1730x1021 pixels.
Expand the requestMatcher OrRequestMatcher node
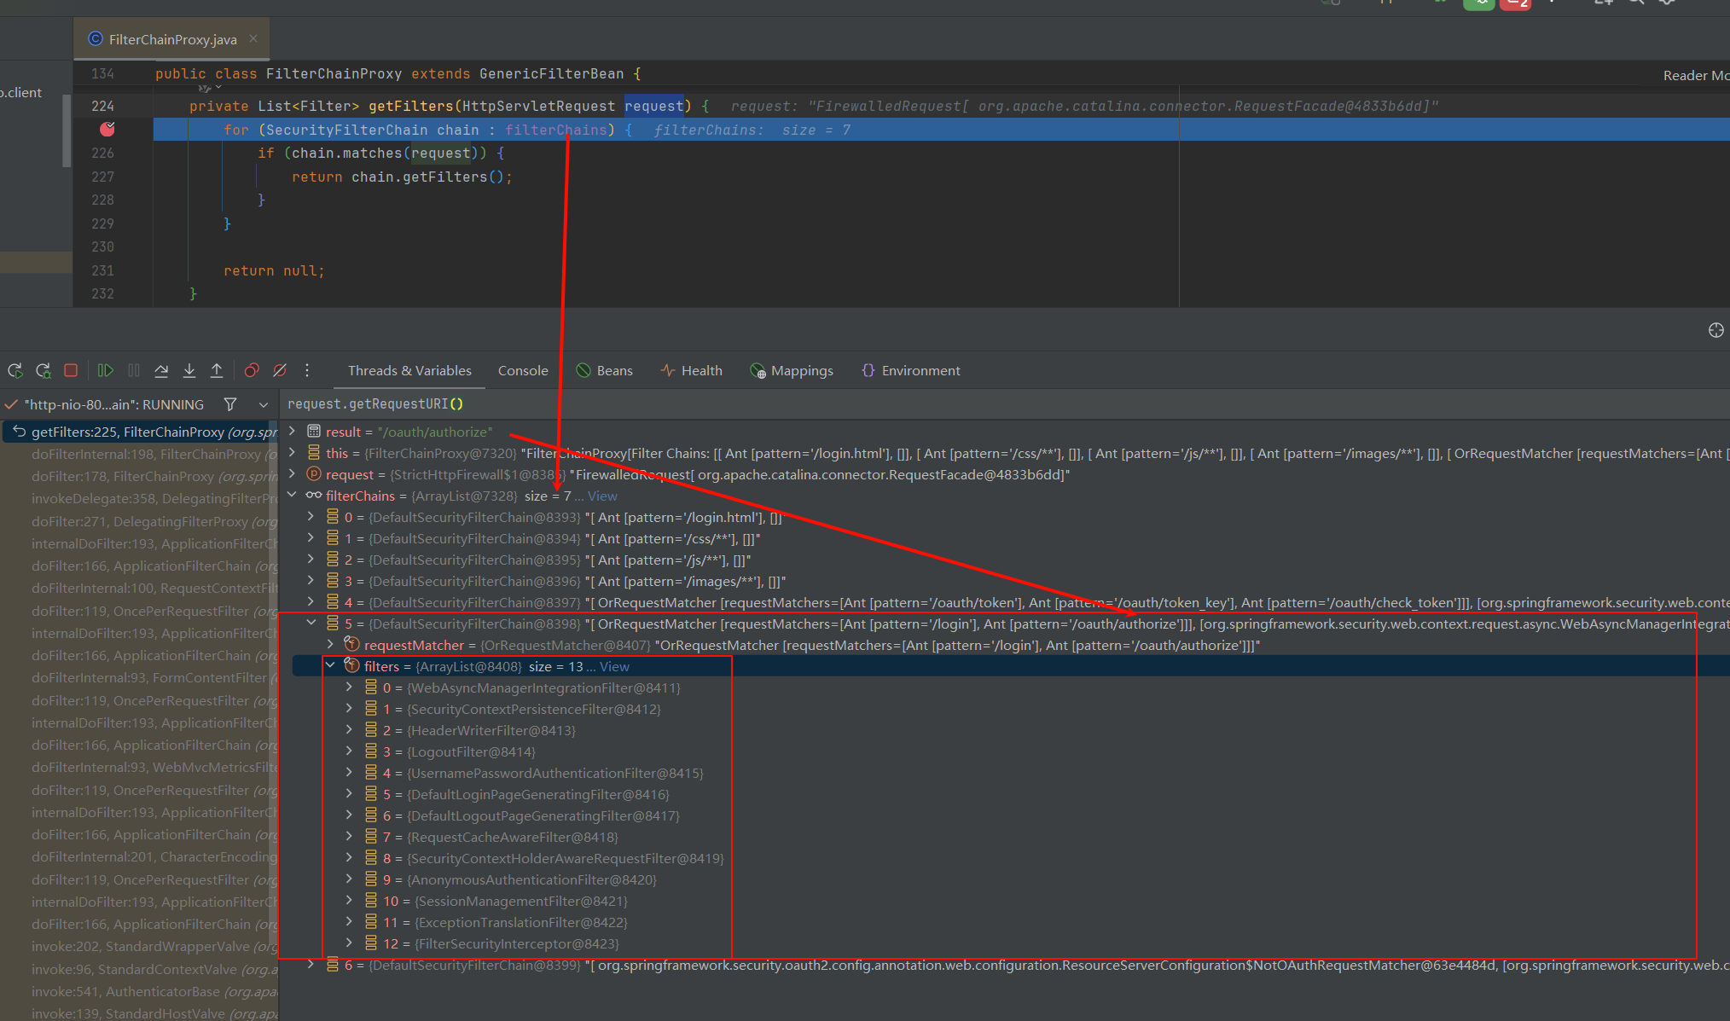330,644
